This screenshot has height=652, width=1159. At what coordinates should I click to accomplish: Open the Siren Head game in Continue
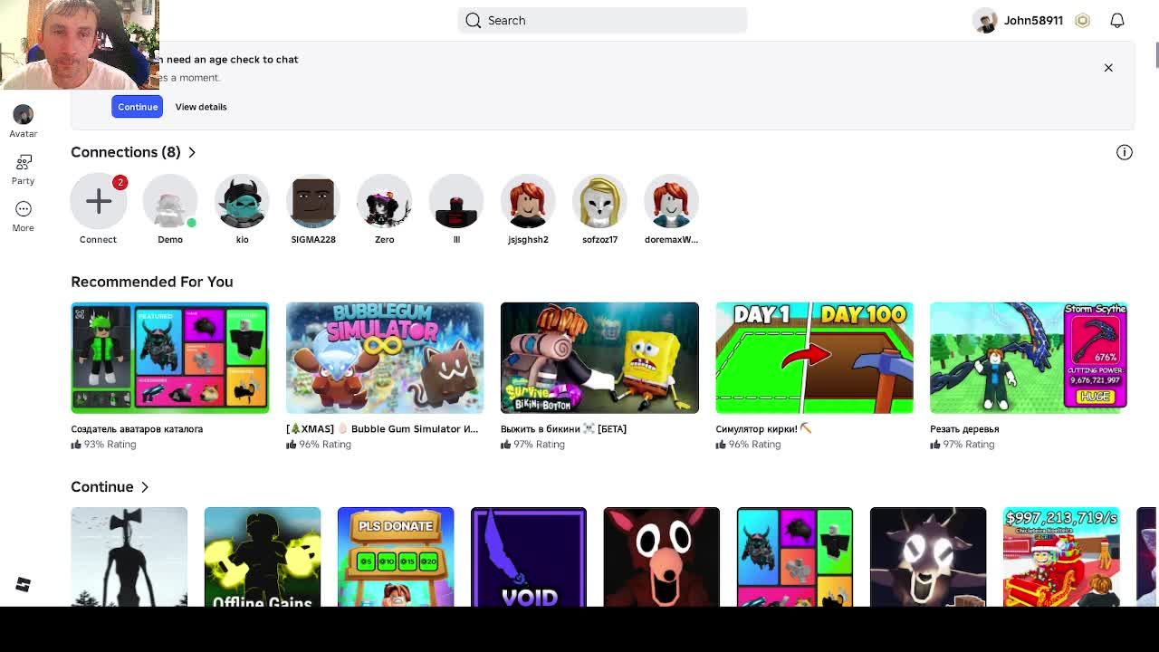coord(129,557)
